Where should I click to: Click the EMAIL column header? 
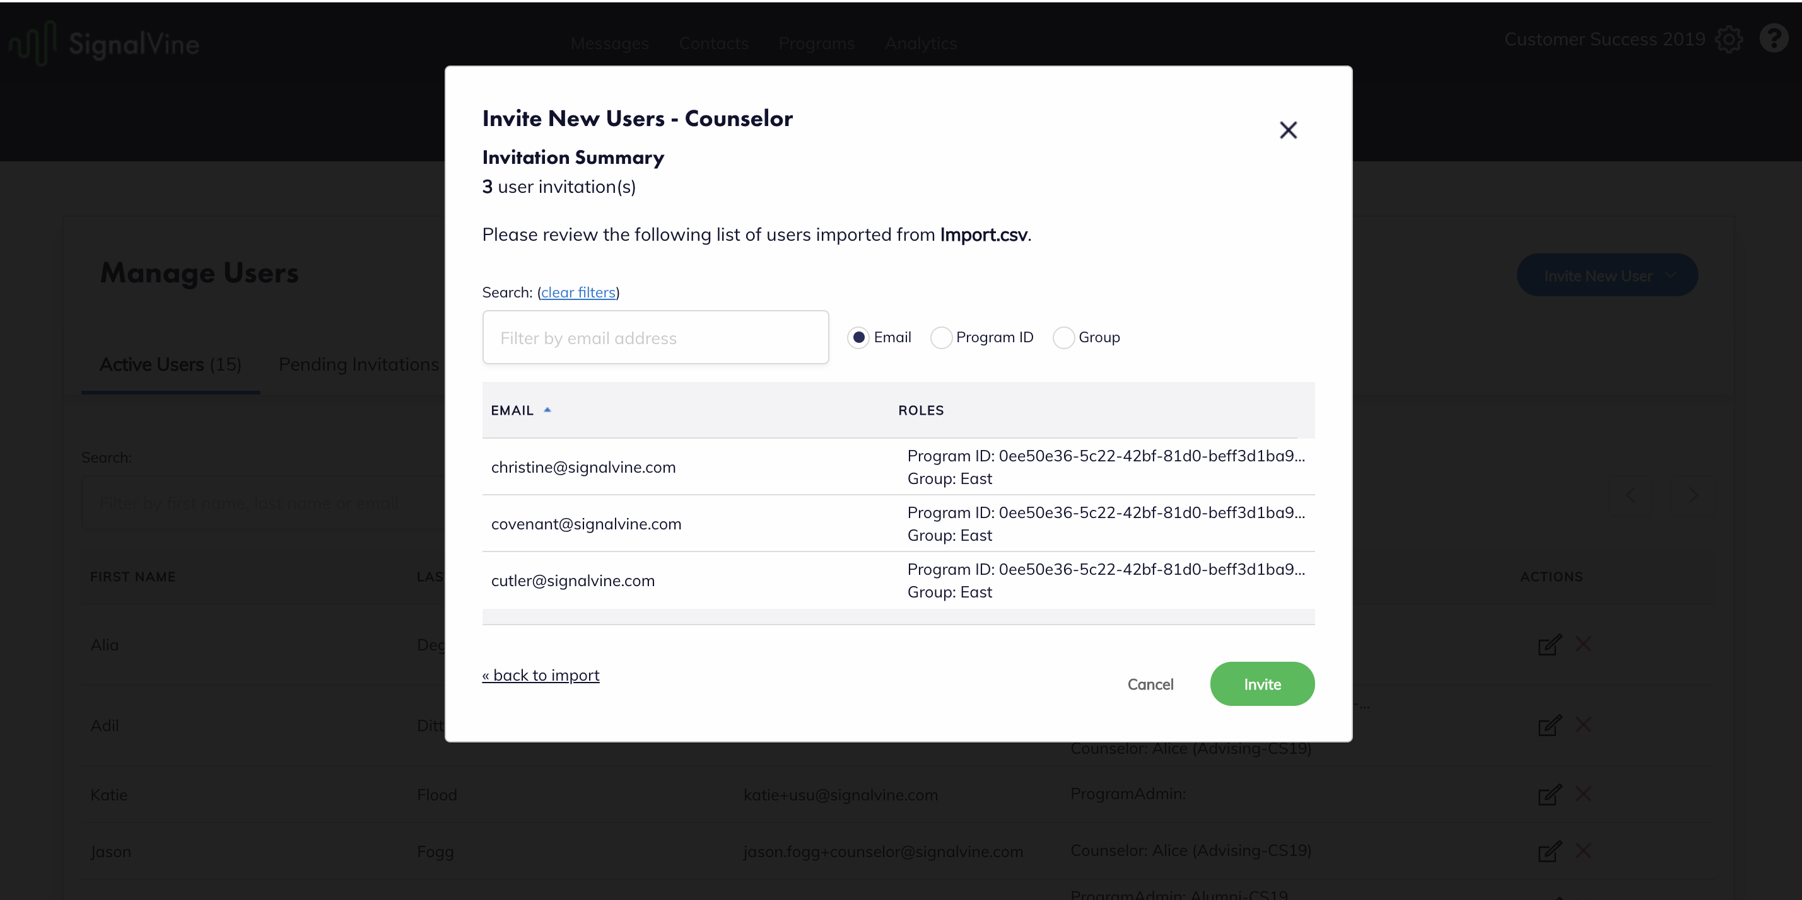[512, 410]
